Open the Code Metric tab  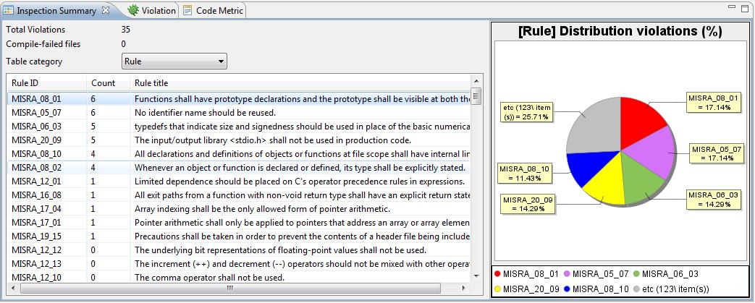click(220, 11)
